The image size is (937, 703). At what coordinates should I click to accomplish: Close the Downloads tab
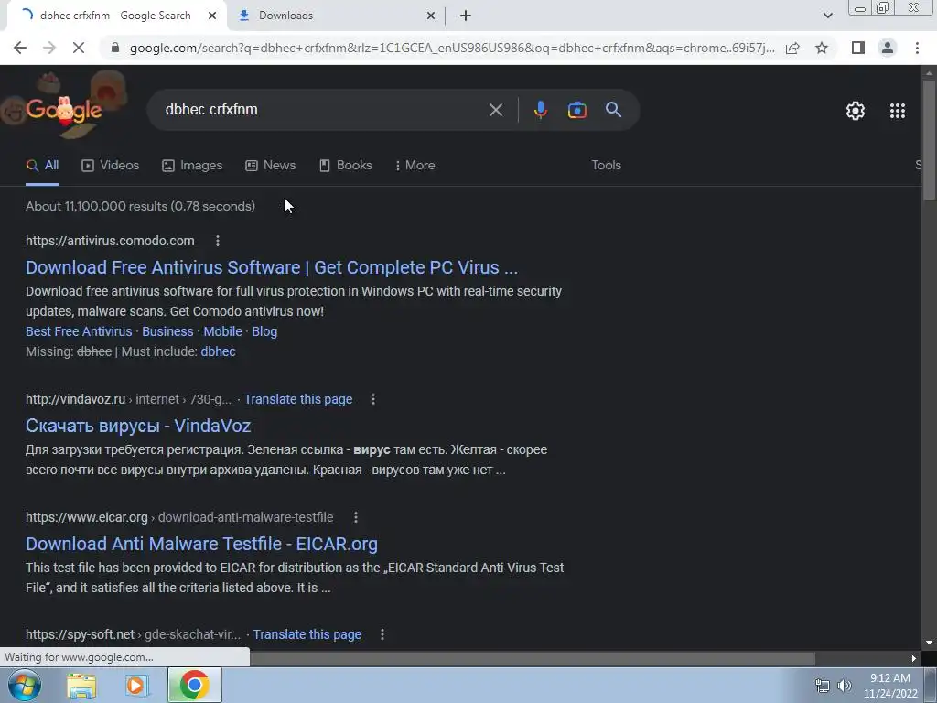coord(431,16)
